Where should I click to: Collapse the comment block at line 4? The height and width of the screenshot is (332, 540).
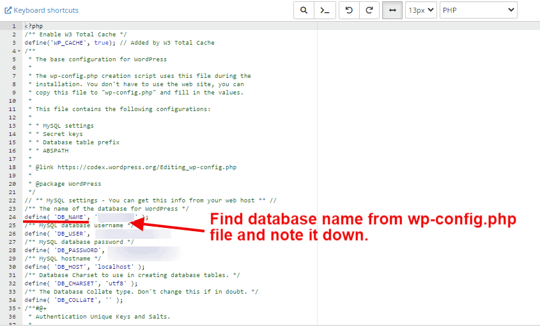[19, 51]
